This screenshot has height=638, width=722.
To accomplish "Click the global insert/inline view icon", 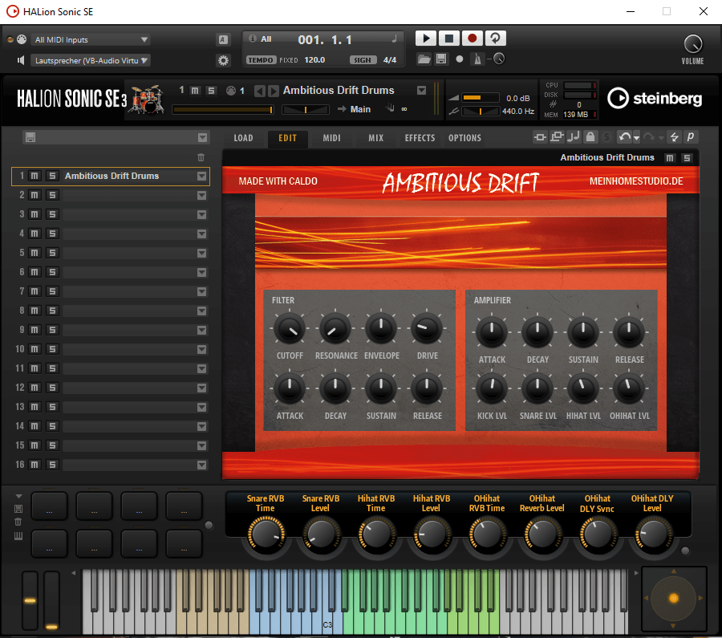I will [x=540, y=137].
